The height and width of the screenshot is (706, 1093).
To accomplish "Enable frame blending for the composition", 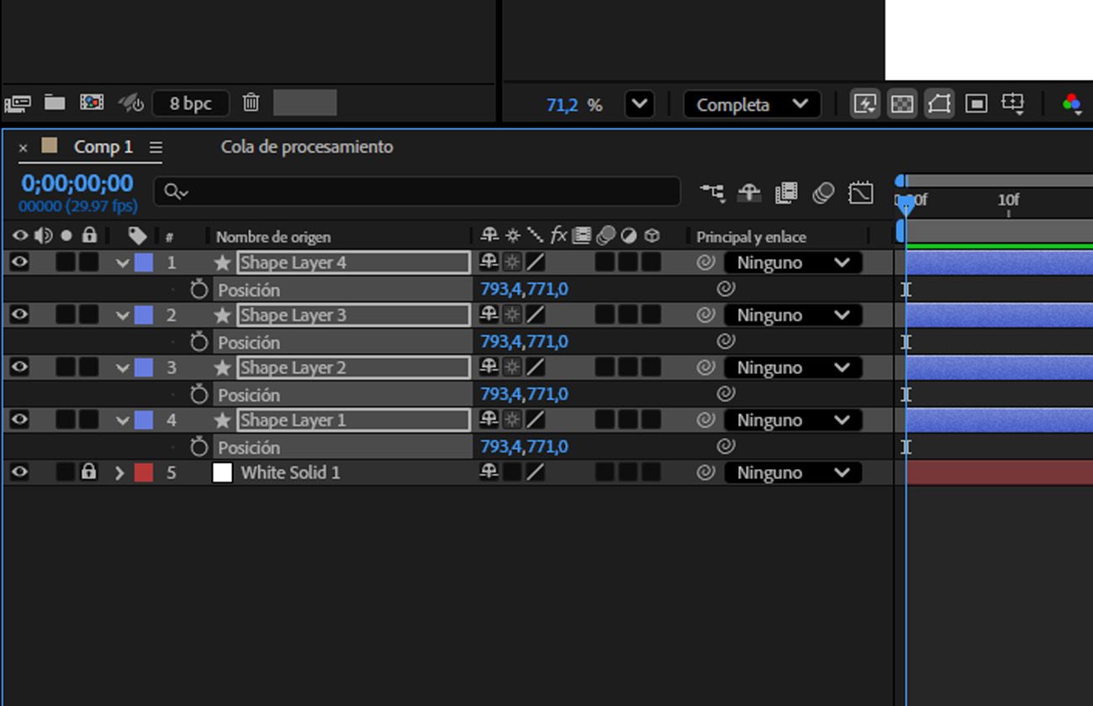I will click(786, 193).
